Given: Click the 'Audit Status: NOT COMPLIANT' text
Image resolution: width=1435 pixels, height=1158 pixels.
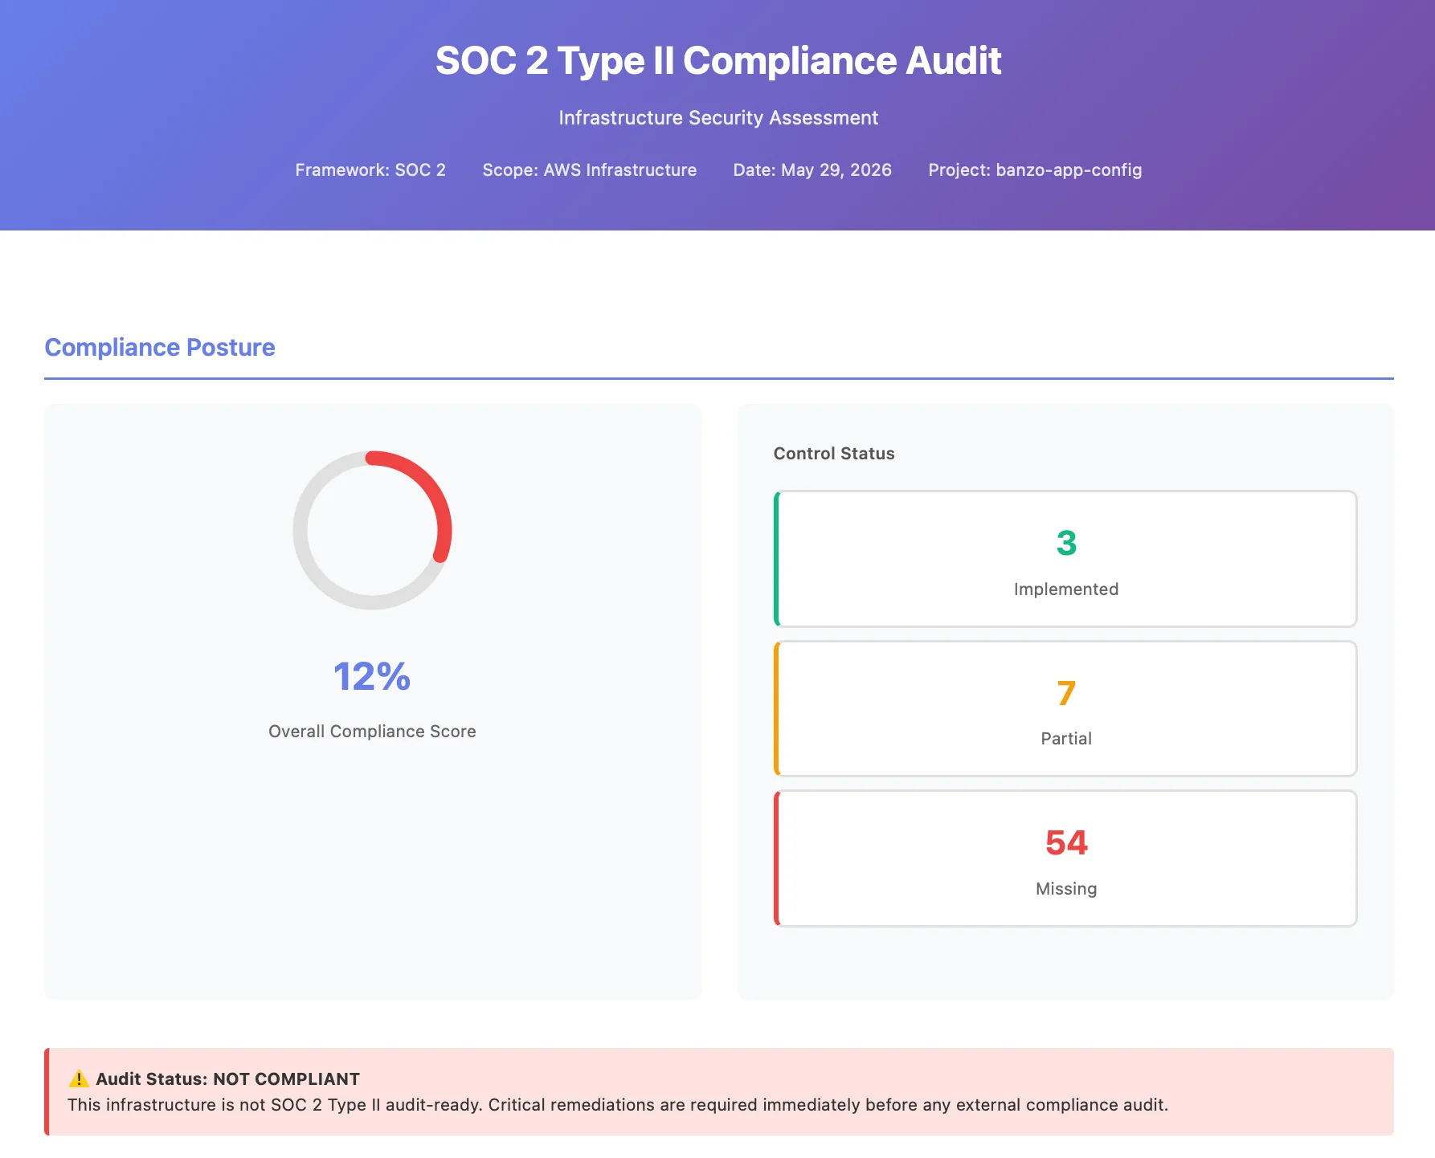Looking at the screenshot, I should pyautogui.click(x=228, y=1079).
